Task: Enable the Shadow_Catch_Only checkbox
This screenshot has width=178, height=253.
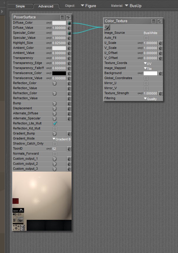Action: [55, 144]
